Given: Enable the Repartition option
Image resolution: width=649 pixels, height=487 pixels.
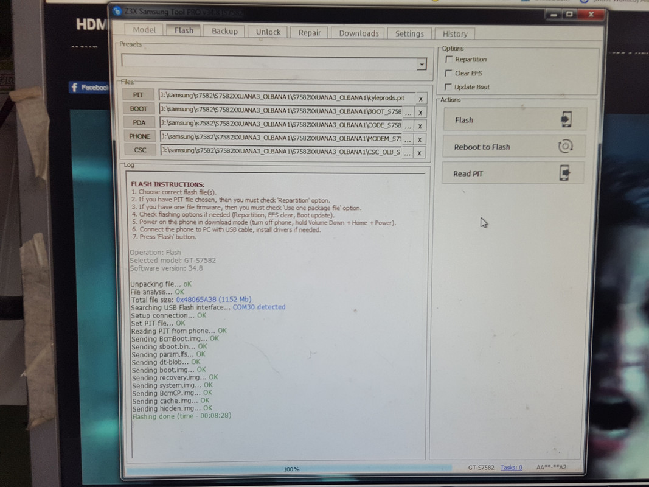Looking at the screenshot, I should tap(449, 59).
